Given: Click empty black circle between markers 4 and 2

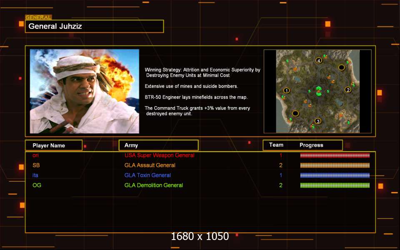Looking at the screenshot, I should click(x=342, y=67).
